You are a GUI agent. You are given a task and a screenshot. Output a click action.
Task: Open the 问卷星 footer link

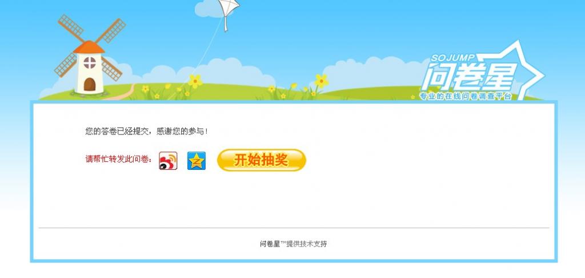270,244
